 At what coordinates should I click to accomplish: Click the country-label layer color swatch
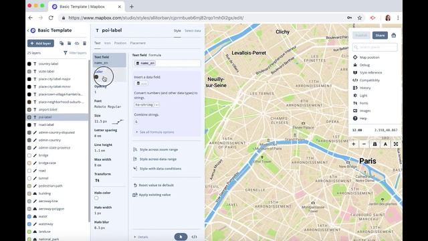(29, 64)
